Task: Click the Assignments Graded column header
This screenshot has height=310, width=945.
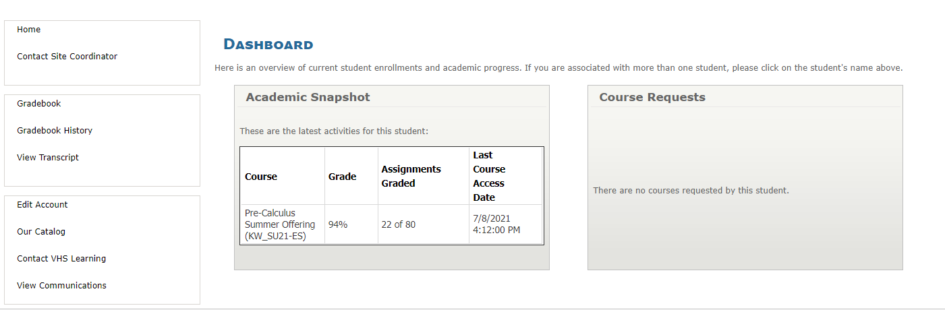Action: pos(411,177)
